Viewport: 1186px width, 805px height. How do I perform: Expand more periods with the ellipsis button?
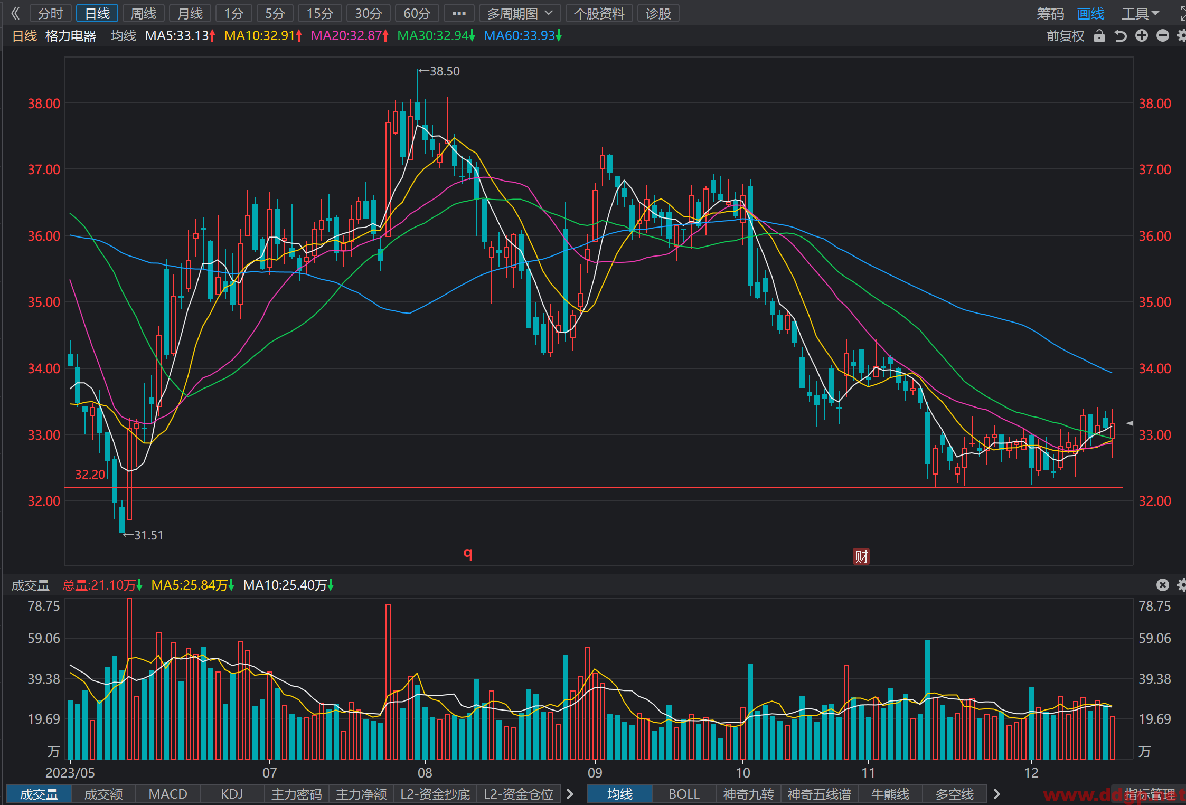coord(459,13)
